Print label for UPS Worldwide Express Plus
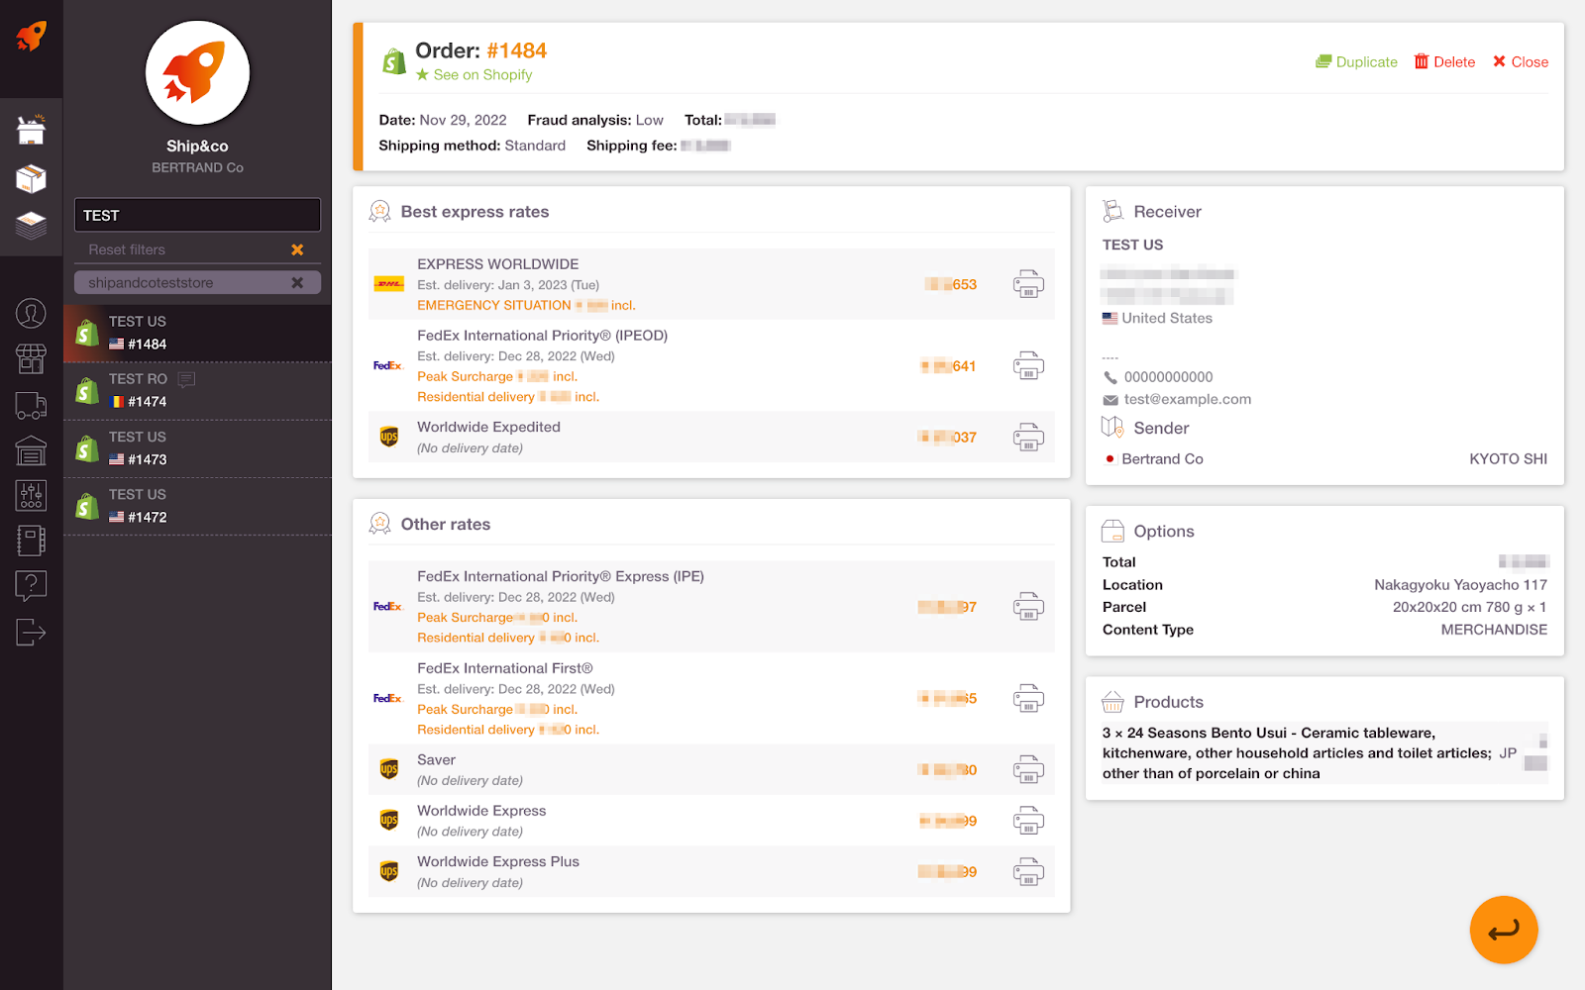Viewport: 1585px width, 990px height. 1028,872
